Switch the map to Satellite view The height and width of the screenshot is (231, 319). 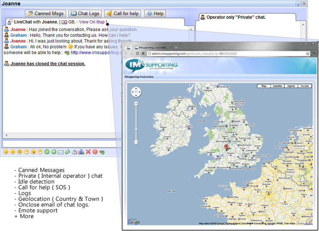pos(277,86)
